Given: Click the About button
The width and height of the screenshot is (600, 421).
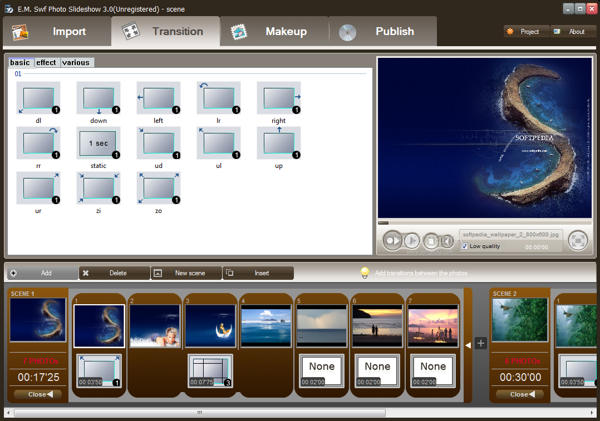Looking at the screenshot, I should (x=573, y=32).
